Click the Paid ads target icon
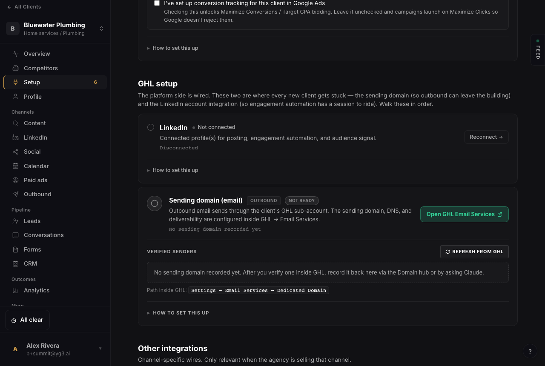This screenshot has width=545, height=366. [15, 180]
